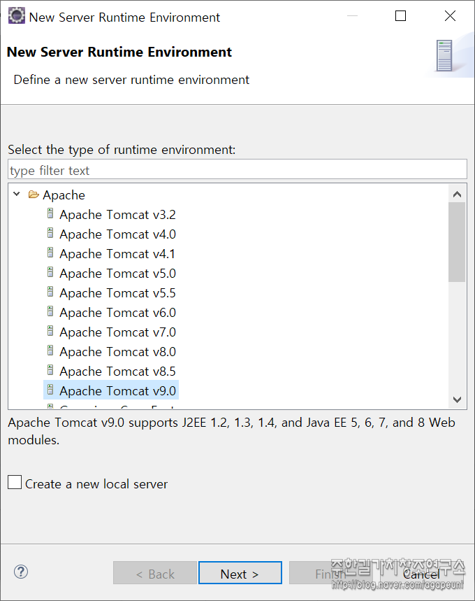The image size is (475, 601).
Task: Click the Apache Tomcat v5.0 server icon
Action: coord(50,272)
